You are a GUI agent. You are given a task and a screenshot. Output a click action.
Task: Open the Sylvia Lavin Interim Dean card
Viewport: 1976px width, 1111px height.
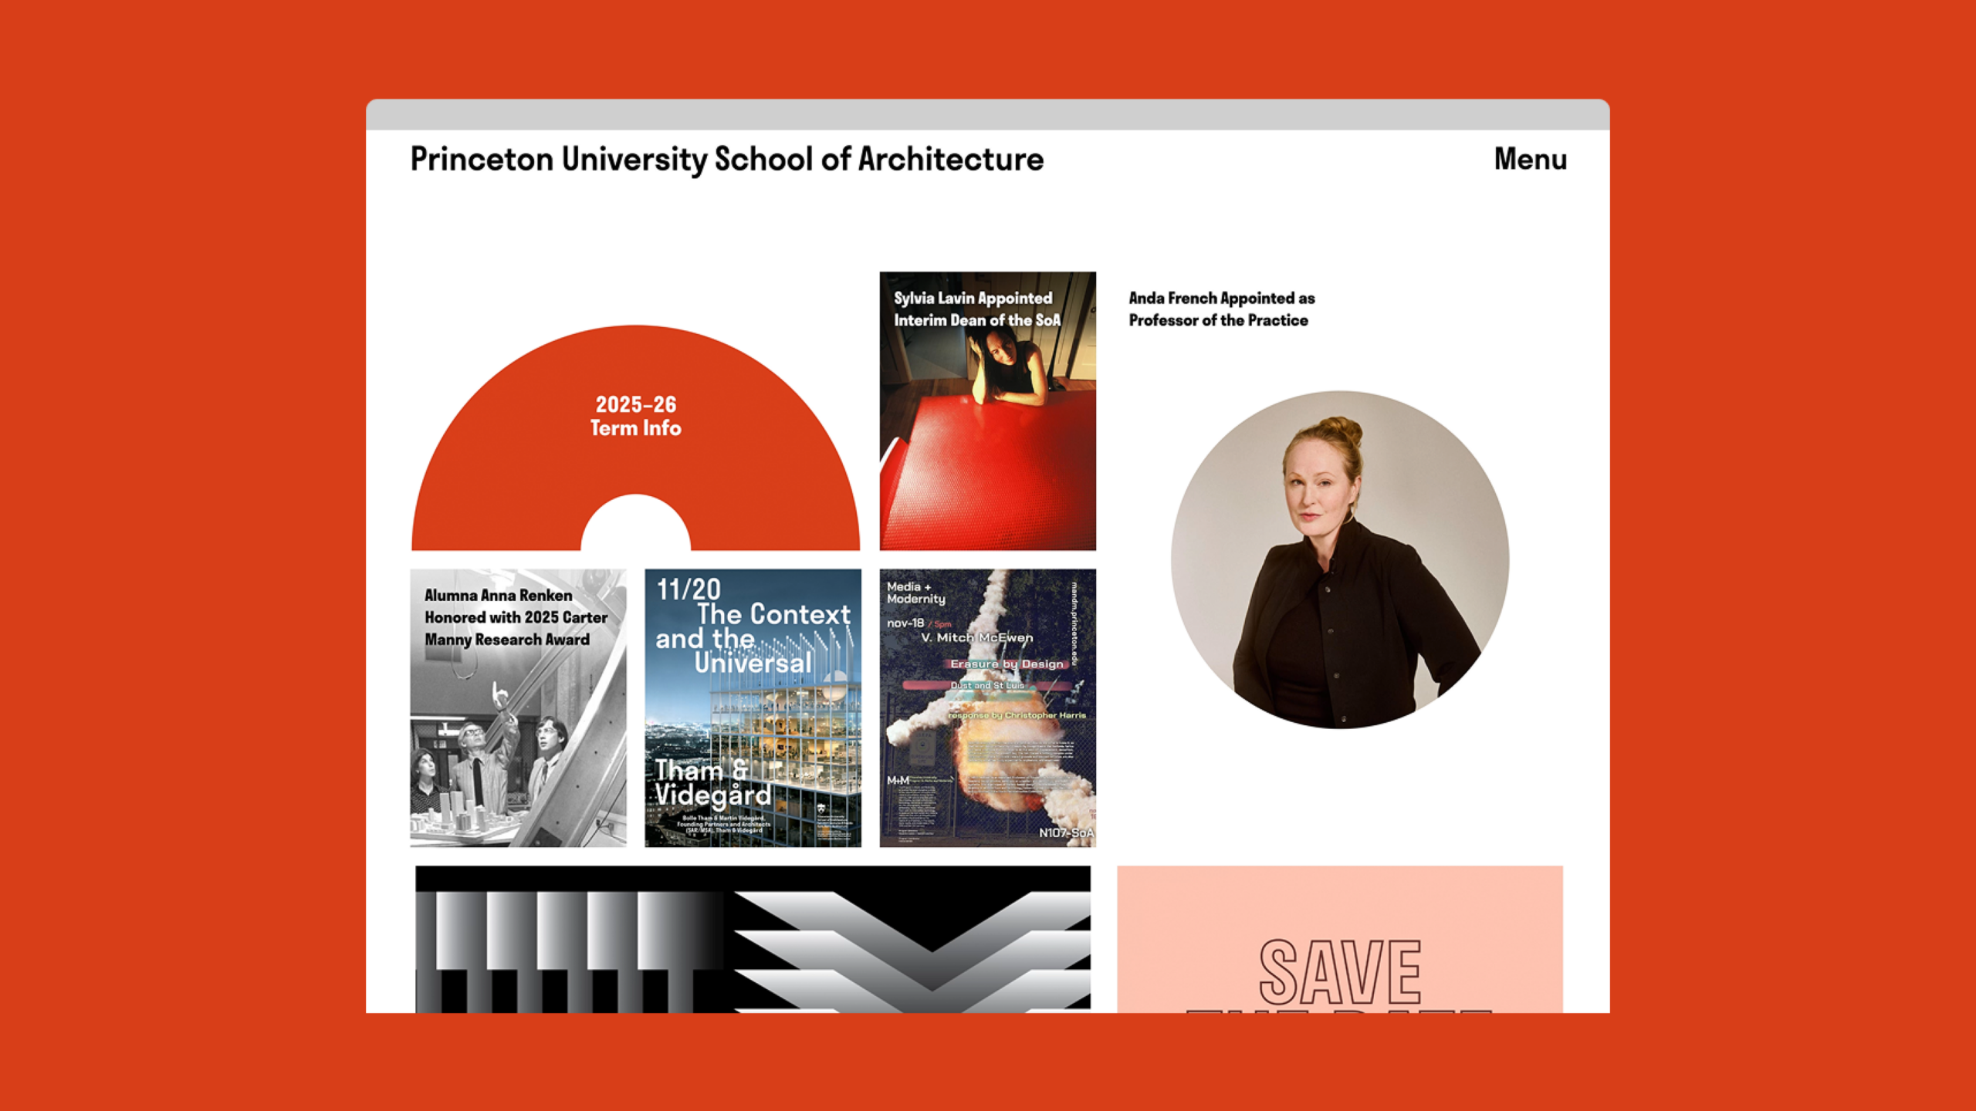coord(987,410)
